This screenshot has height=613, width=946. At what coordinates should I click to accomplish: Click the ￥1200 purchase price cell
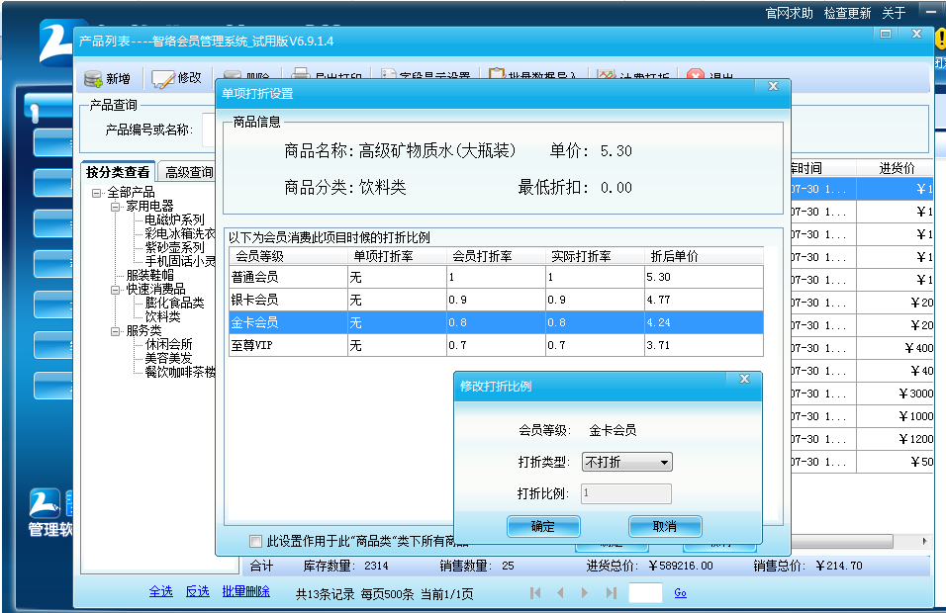click(896, 439)
